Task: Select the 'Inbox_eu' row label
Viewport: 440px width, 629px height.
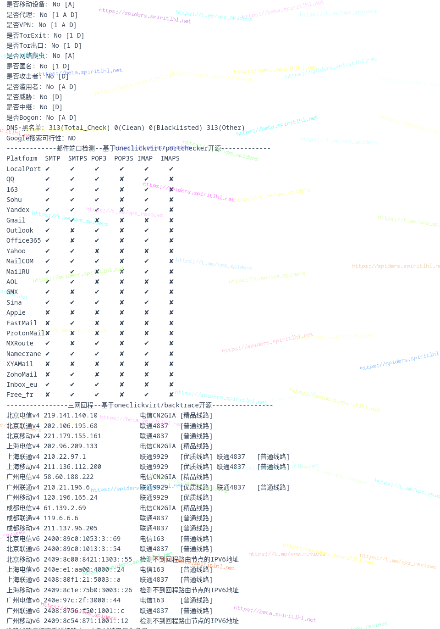Action: click(x=22, y=385)
